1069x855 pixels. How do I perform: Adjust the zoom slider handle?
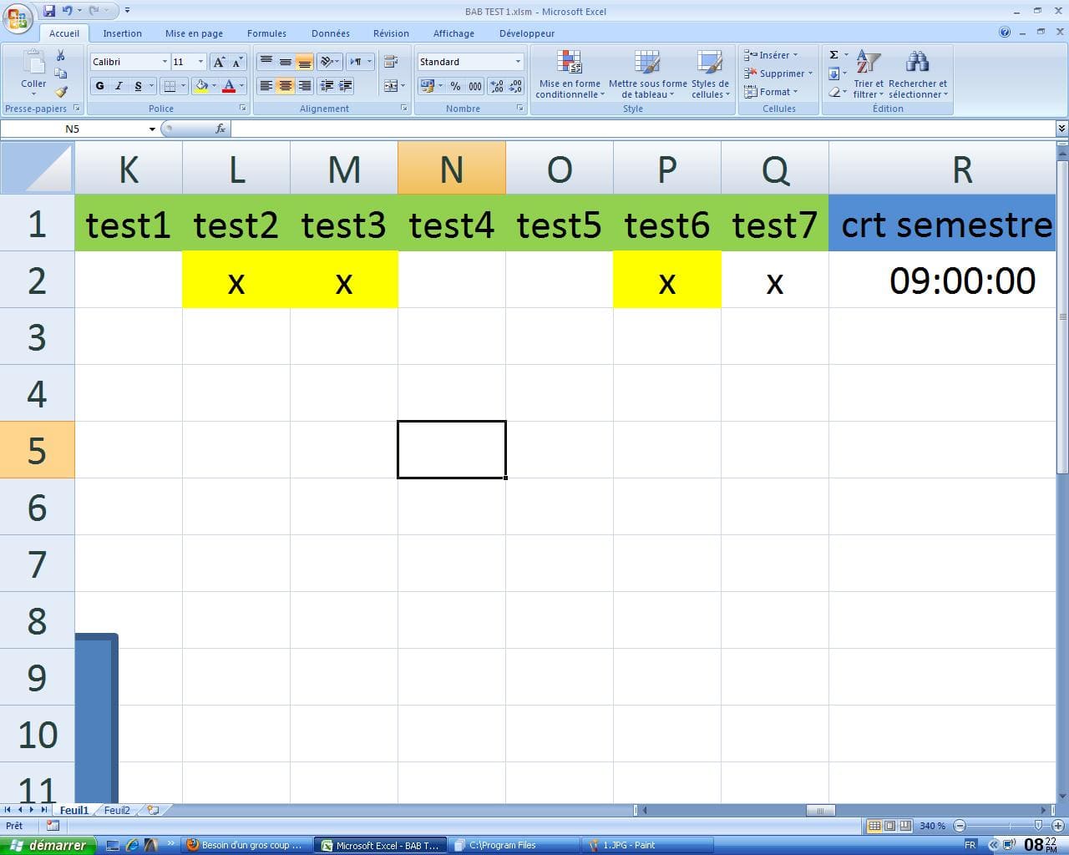(1038, 826)
